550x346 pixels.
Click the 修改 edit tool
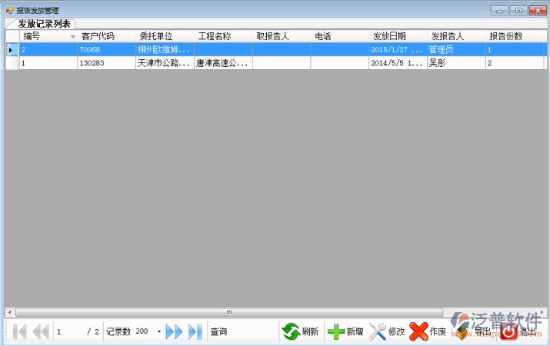(387, 331)
